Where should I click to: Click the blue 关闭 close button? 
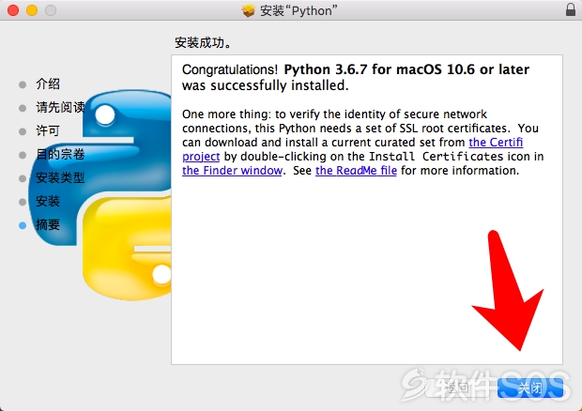tap(529, 388)
